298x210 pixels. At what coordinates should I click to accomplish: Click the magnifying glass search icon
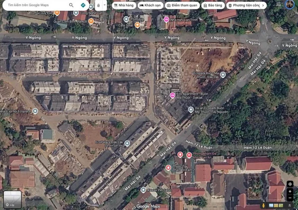coord(71,5)
